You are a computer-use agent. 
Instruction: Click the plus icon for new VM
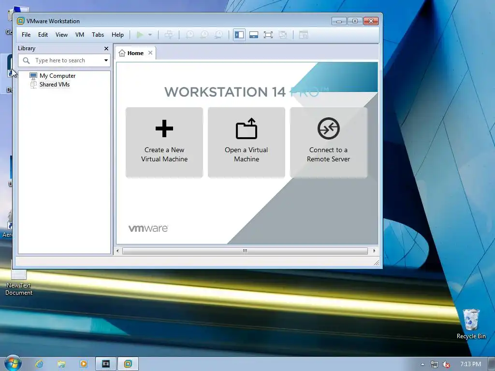click(x=164, y=128)
